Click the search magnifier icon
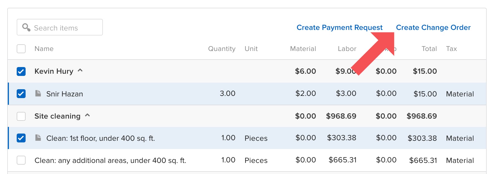Viewport: 490px width, 174px height. pyautogui.click(x=27, y=27)
